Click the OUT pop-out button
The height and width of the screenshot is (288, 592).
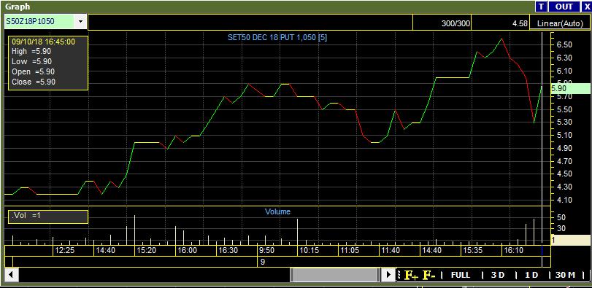coord(564,7)
